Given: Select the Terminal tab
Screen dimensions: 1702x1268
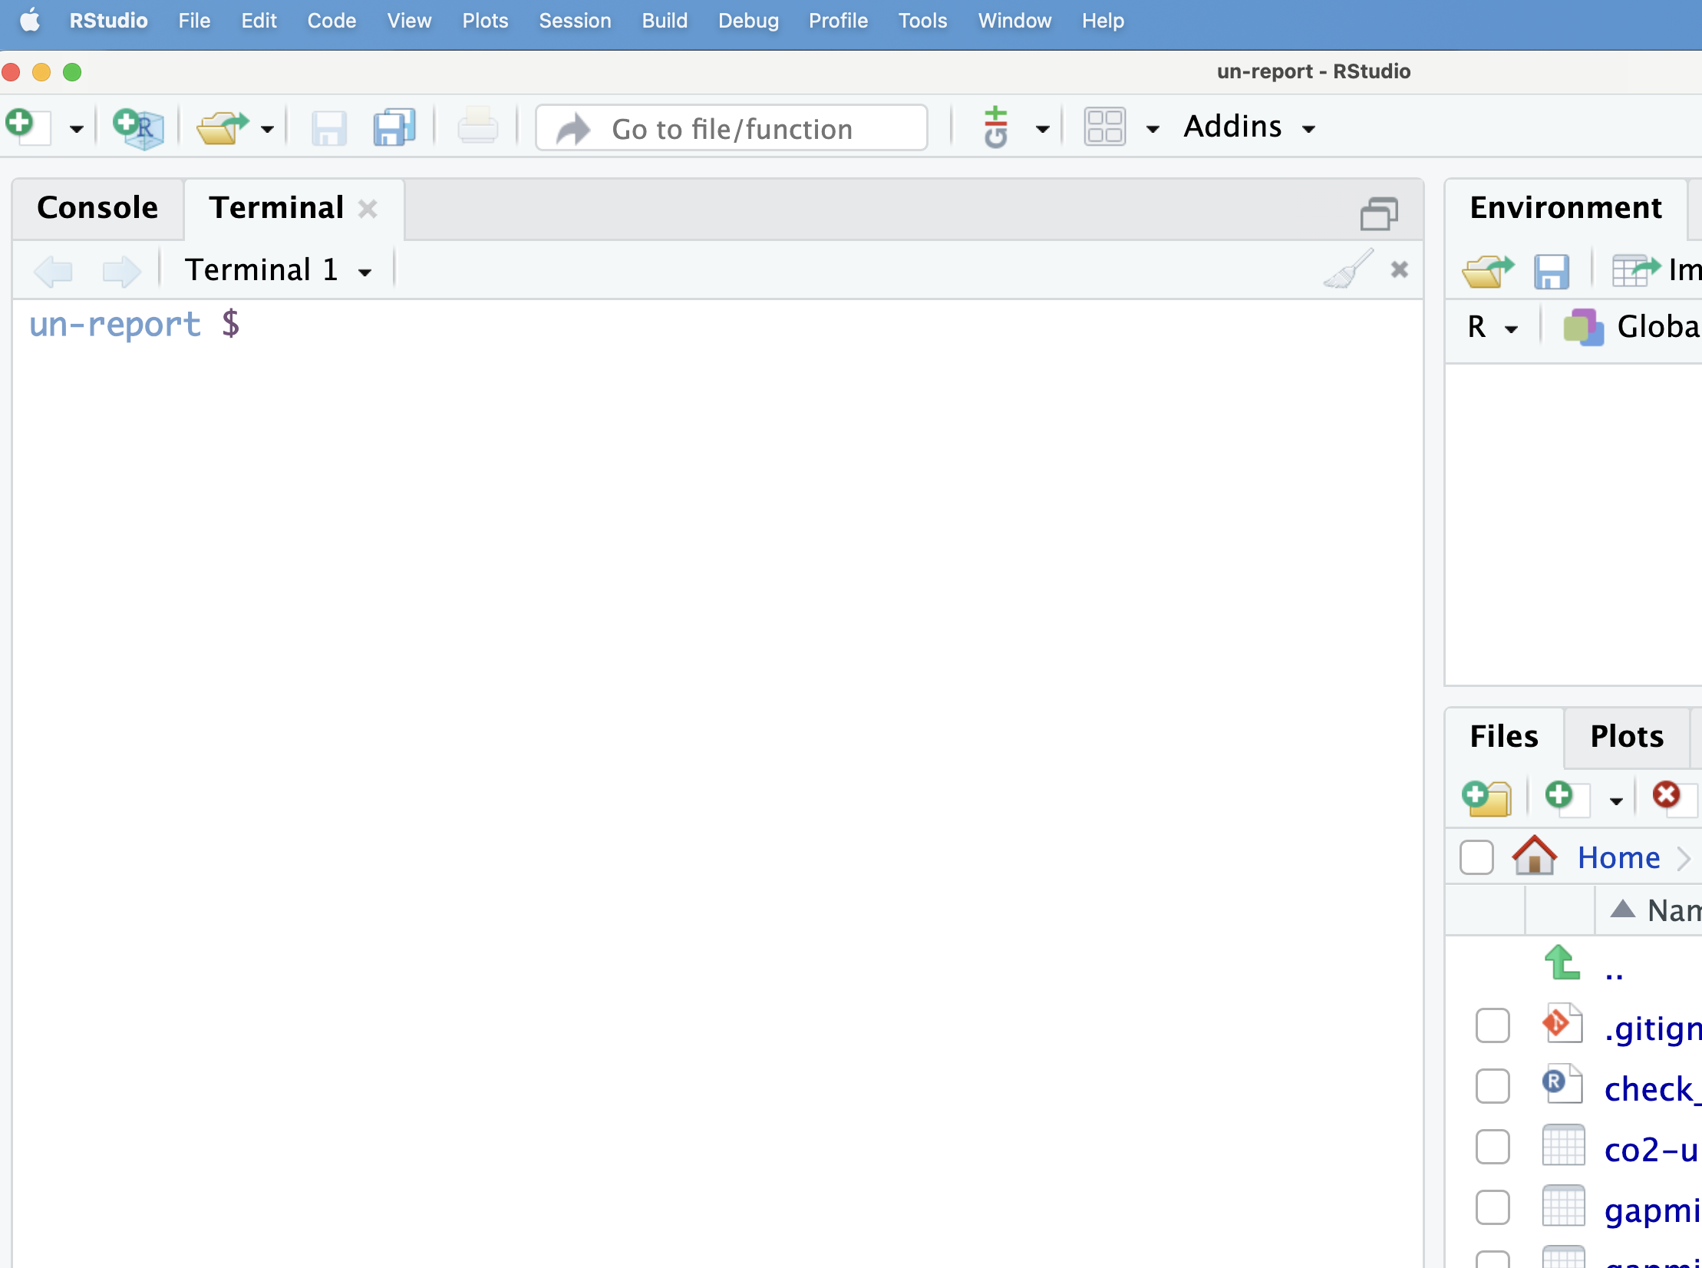Looking at the screenshot, I should coord(276,208).
